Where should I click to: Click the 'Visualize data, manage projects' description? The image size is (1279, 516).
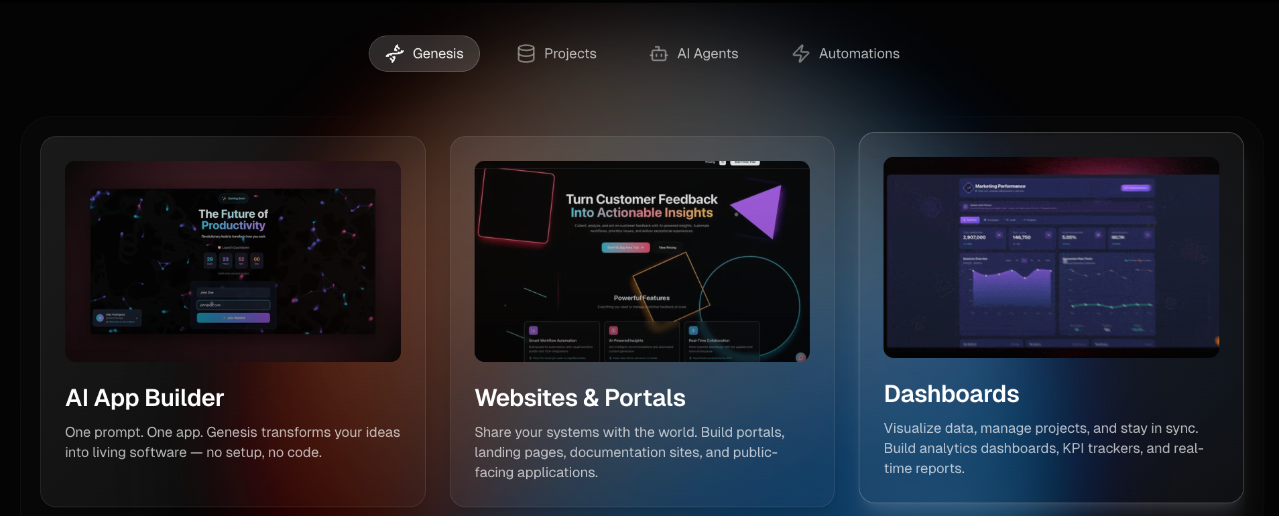pos(1044,448)
